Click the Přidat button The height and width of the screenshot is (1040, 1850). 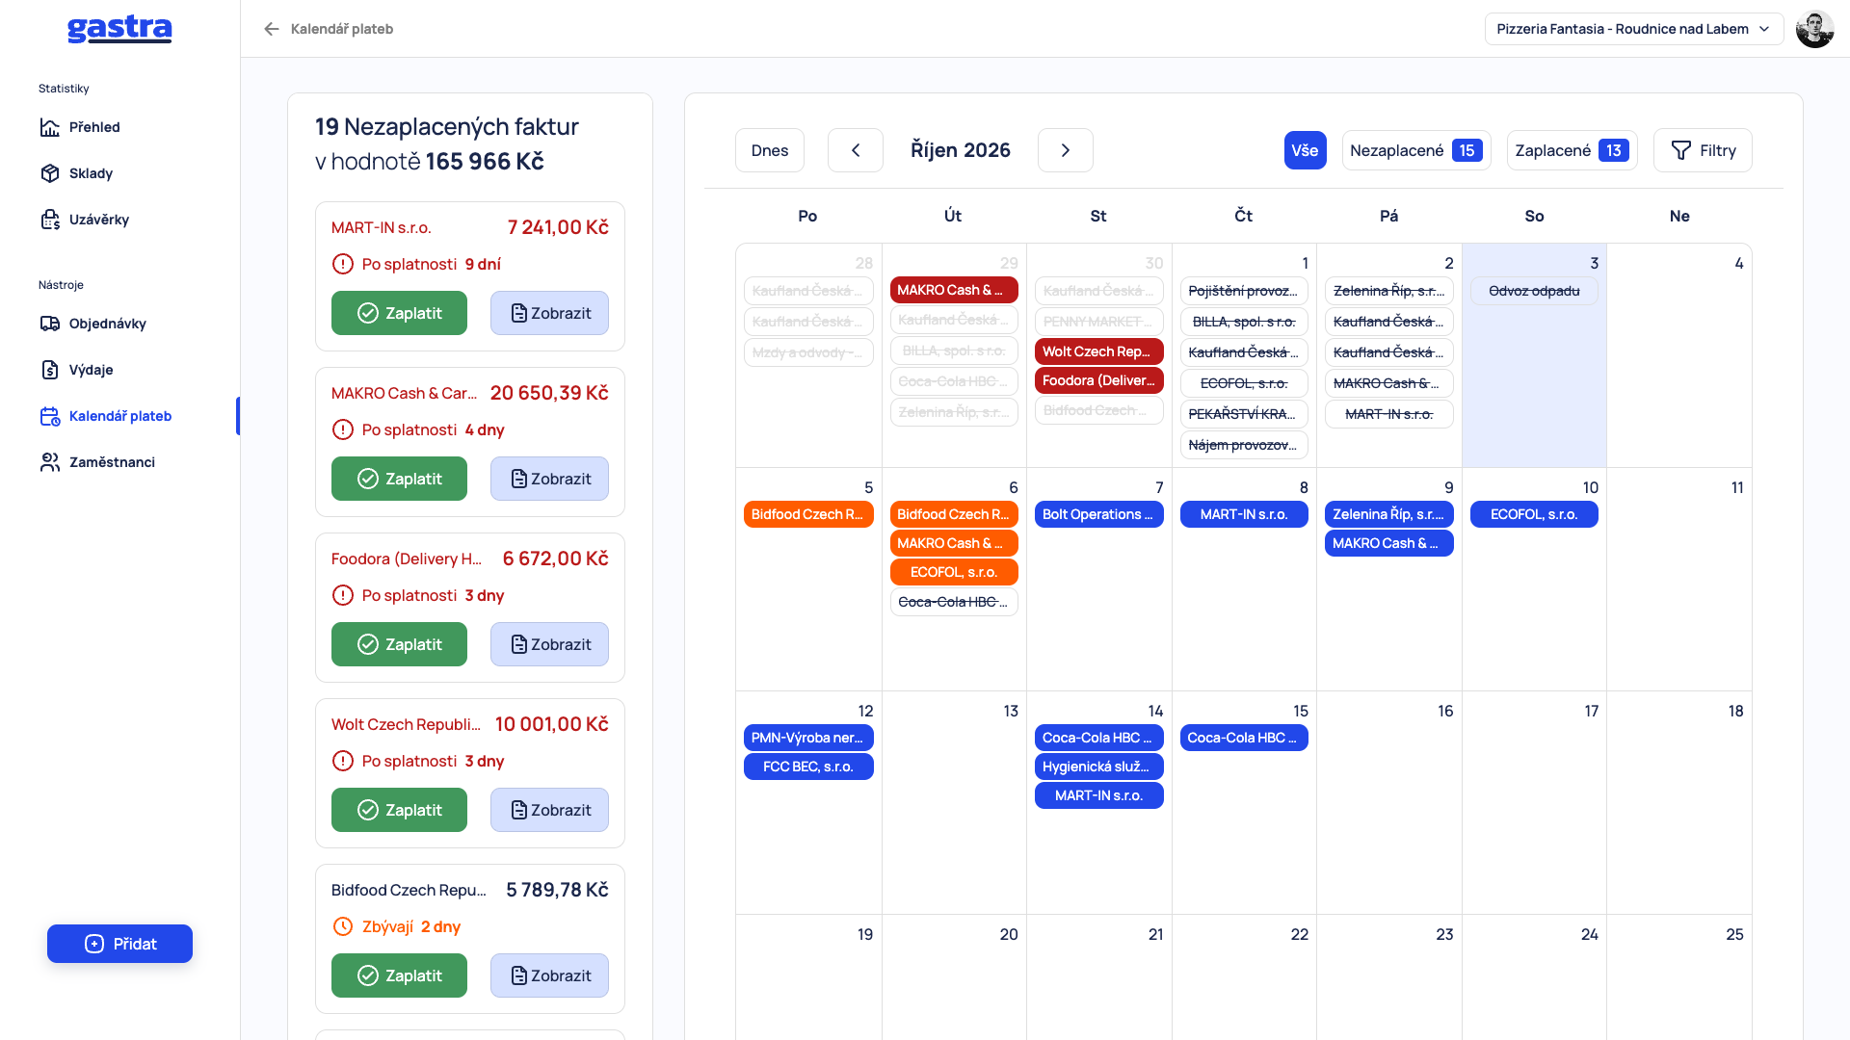[119, 944]
